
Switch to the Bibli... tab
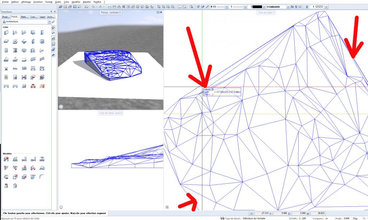point(24,17)
